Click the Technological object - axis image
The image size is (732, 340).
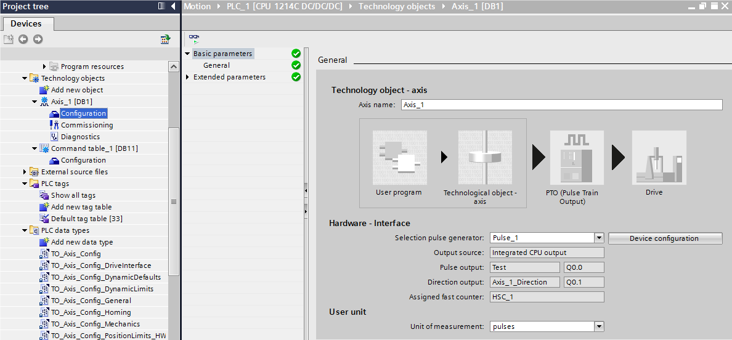pos(485,158)
